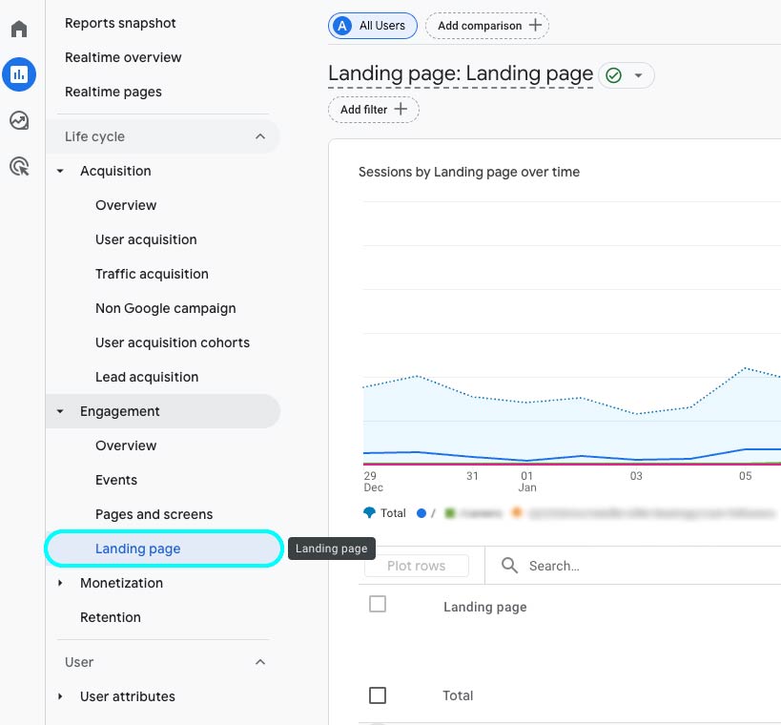Open dropdown arrow beside report title
This screenshot has height=725, width=781.
pos(639,75)
